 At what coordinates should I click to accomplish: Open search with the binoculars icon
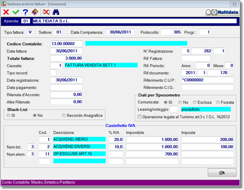coord(56,12)
